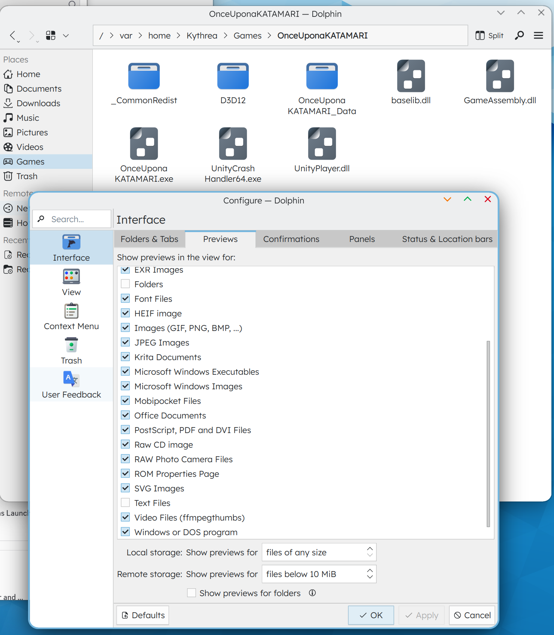Open the Dolphin hamburger menu
The height and width of the screenshot is (635, 554).
538,36
